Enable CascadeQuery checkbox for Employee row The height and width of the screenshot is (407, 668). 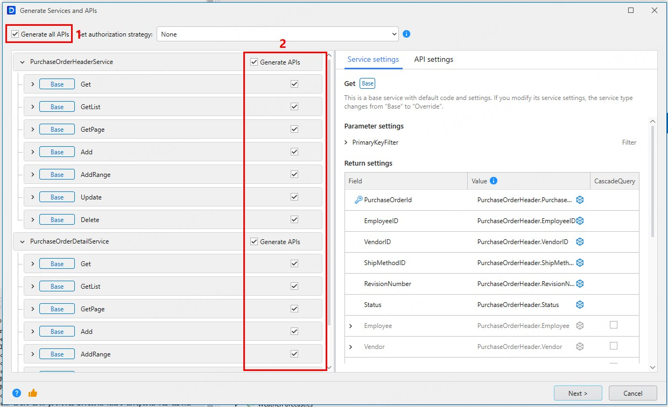click(614, 325)
